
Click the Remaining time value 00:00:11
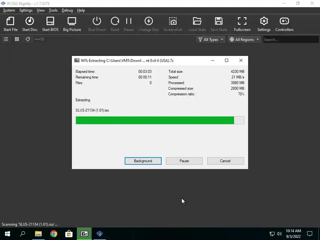click(145, 77)
